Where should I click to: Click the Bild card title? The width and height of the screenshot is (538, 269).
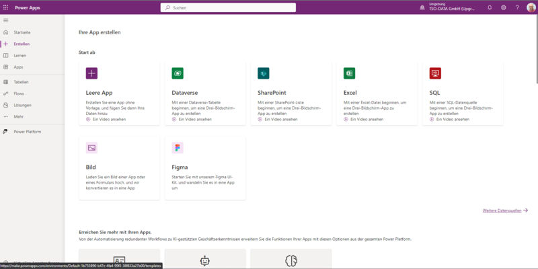pyautogui.click(x=91, y=167)
